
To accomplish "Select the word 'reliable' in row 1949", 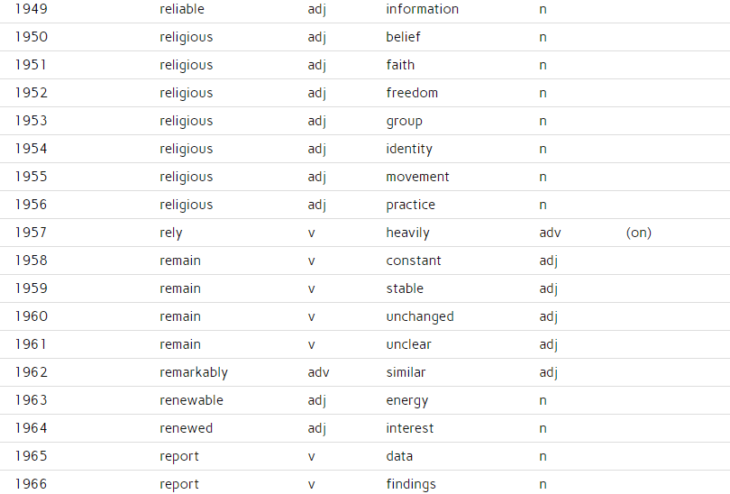I will coord(182,9).
